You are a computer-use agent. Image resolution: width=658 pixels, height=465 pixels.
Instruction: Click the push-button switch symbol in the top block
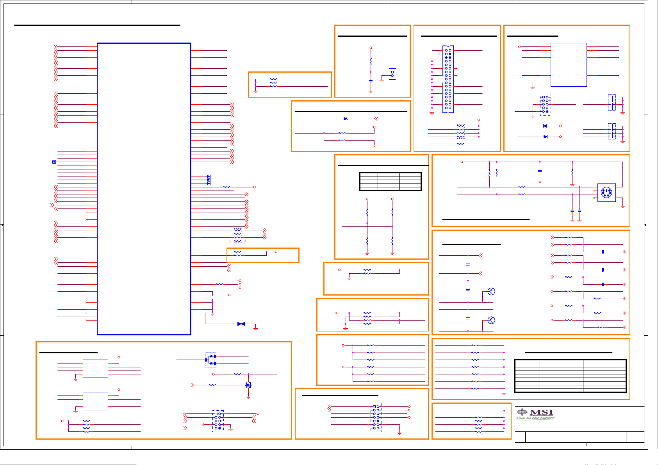(392, 74)
